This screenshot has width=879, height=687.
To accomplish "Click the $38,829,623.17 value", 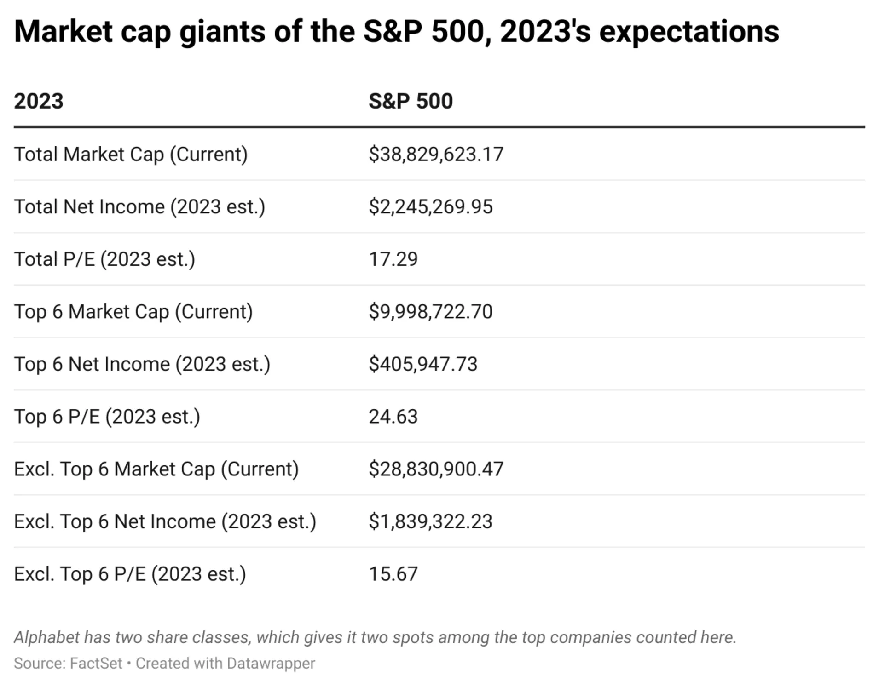I will pos(436,154).
